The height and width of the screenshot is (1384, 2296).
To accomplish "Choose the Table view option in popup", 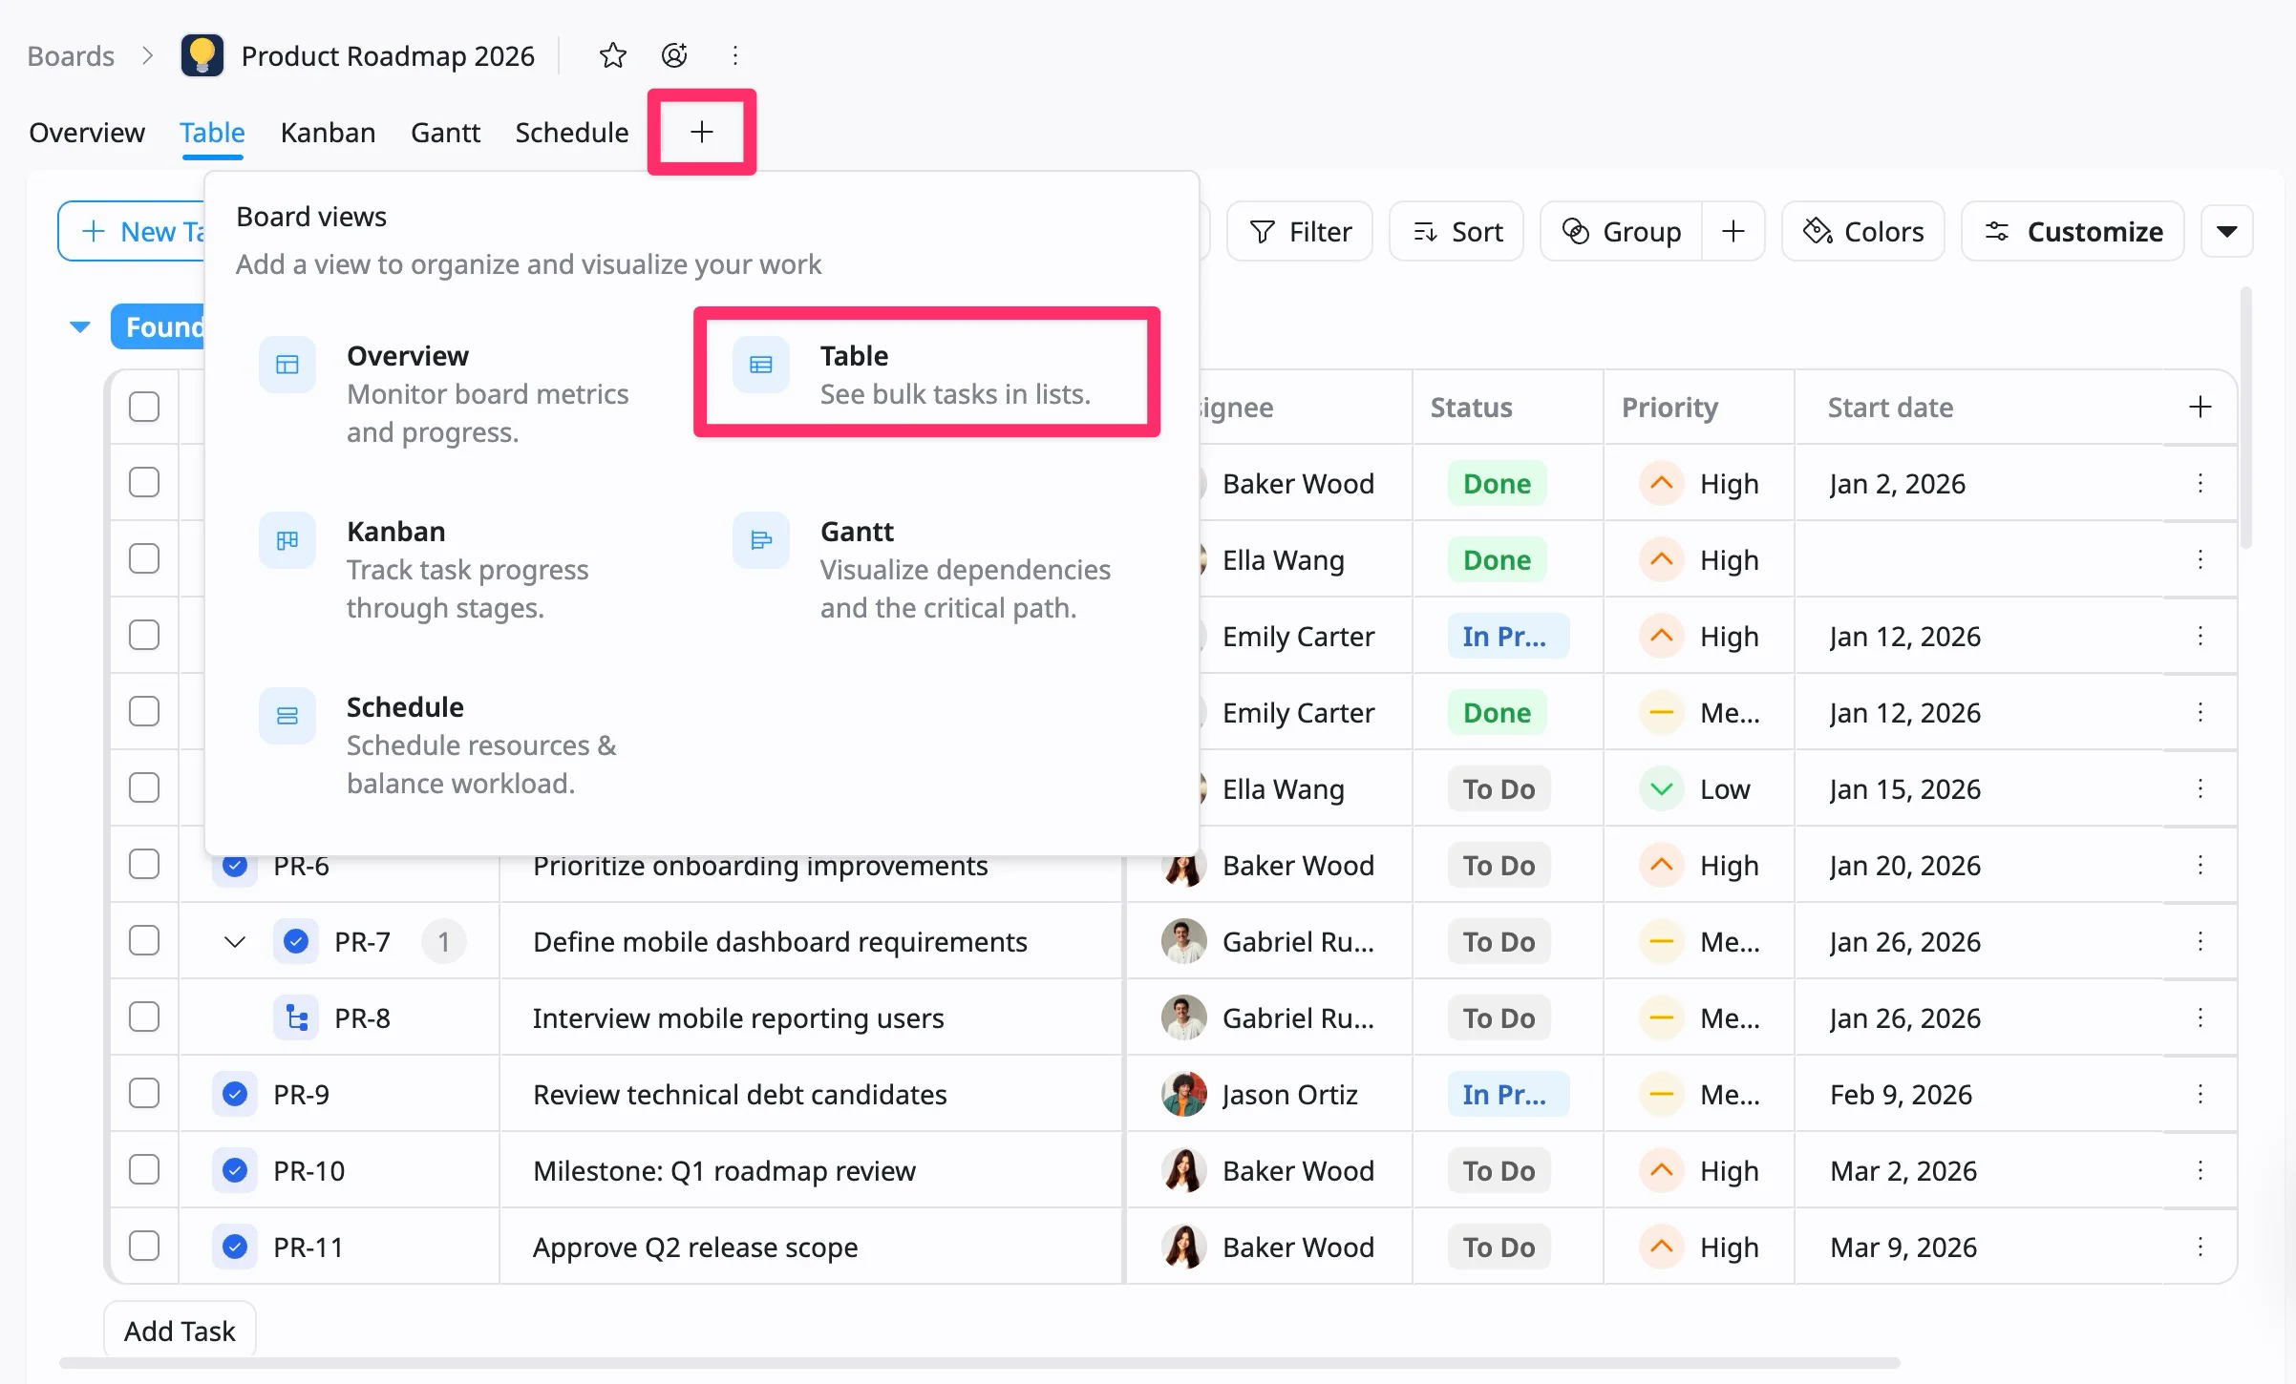I will pos(926,372).
